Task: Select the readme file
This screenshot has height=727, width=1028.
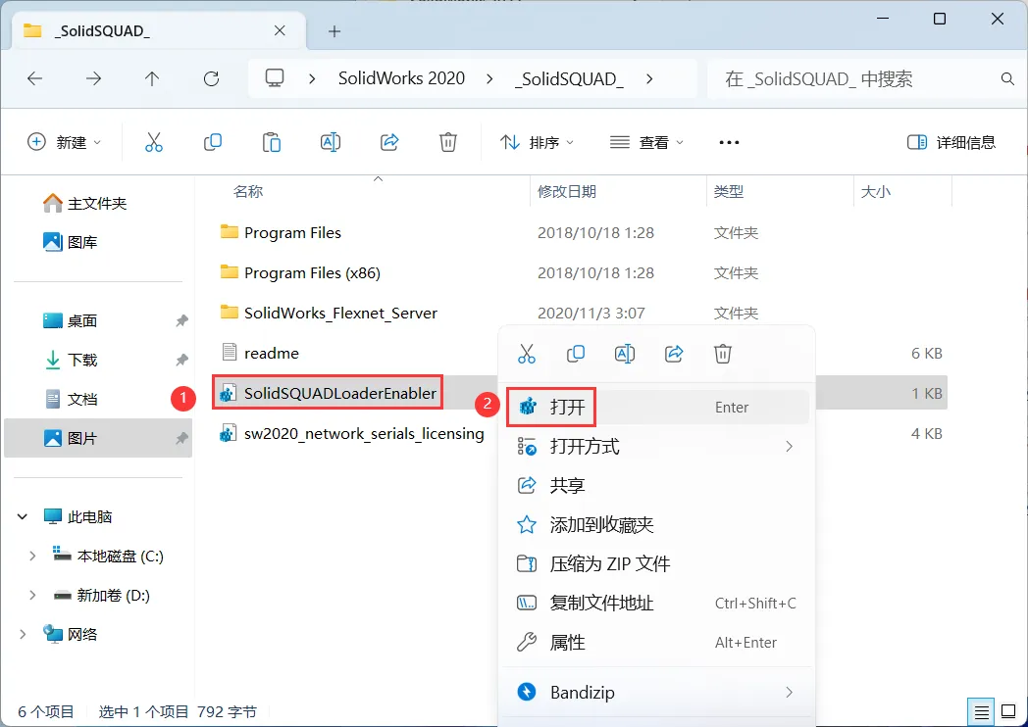Action: tap(259, 353)
